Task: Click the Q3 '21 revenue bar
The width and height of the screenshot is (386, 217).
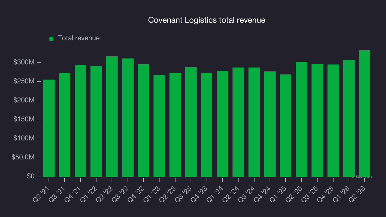Action: (65, 125)
